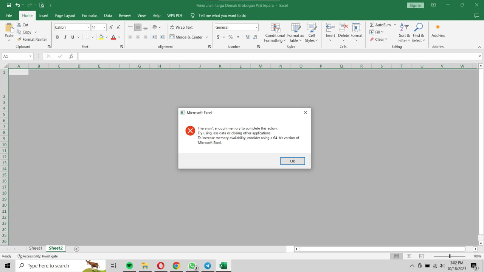Click the Comma Style icon
Image resolution: width=484 pixels, height=272 pixels.
click(238, 37)
